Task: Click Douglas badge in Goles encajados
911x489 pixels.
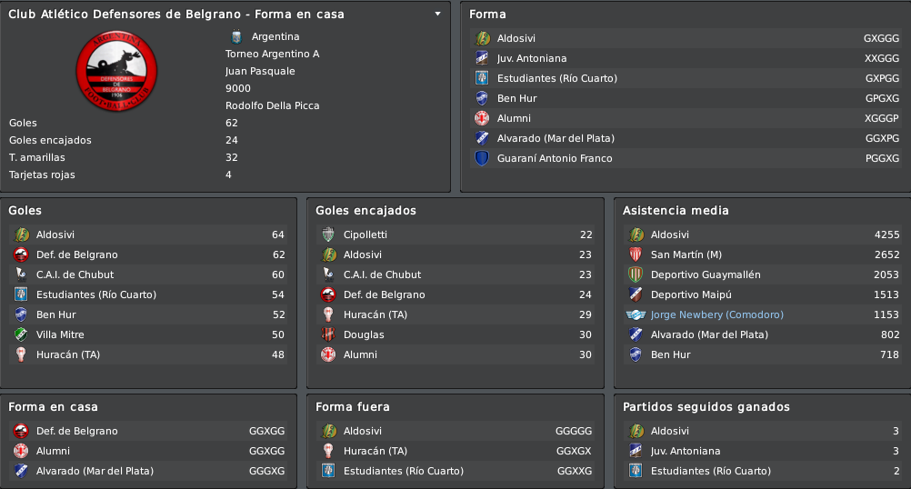Action: 328,334
